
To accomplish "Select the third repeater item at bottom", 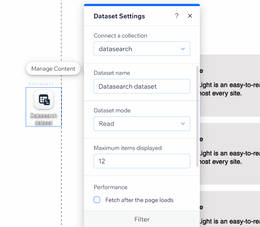I will [230, 212].
